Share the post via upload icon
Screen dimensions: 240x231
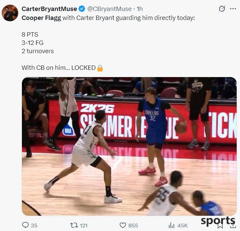coord(233,225)
